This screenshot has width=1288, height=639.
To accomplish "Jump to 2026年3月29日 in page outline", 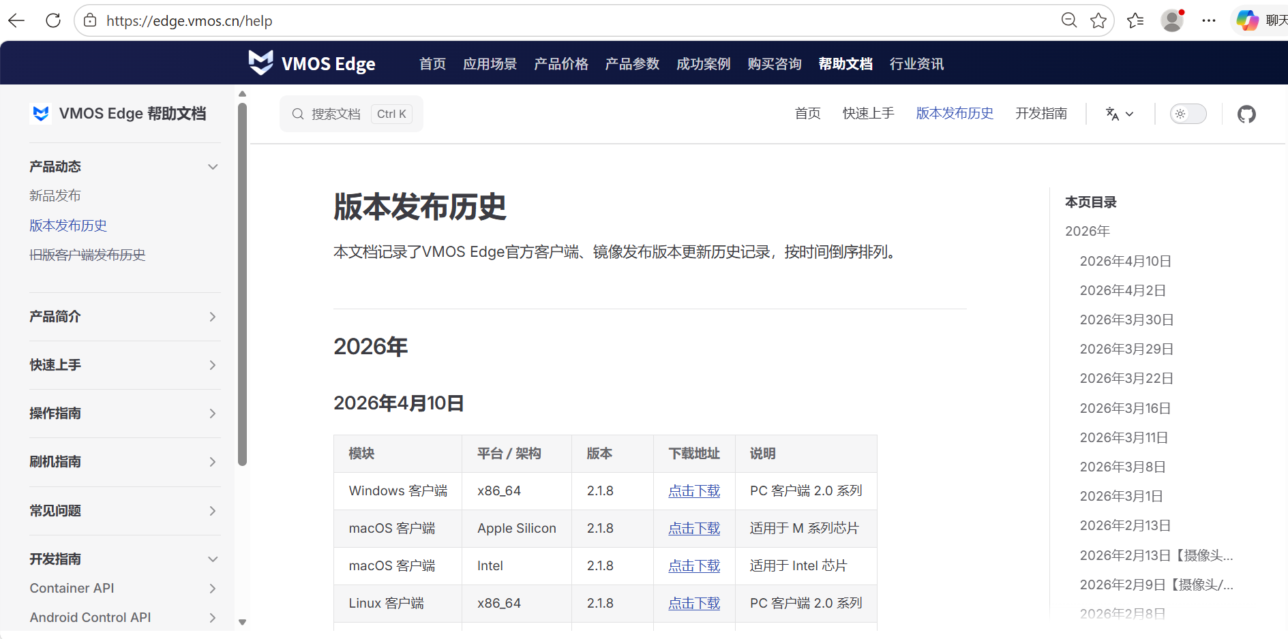I will pyautogui.click(x=1127, y=349).
